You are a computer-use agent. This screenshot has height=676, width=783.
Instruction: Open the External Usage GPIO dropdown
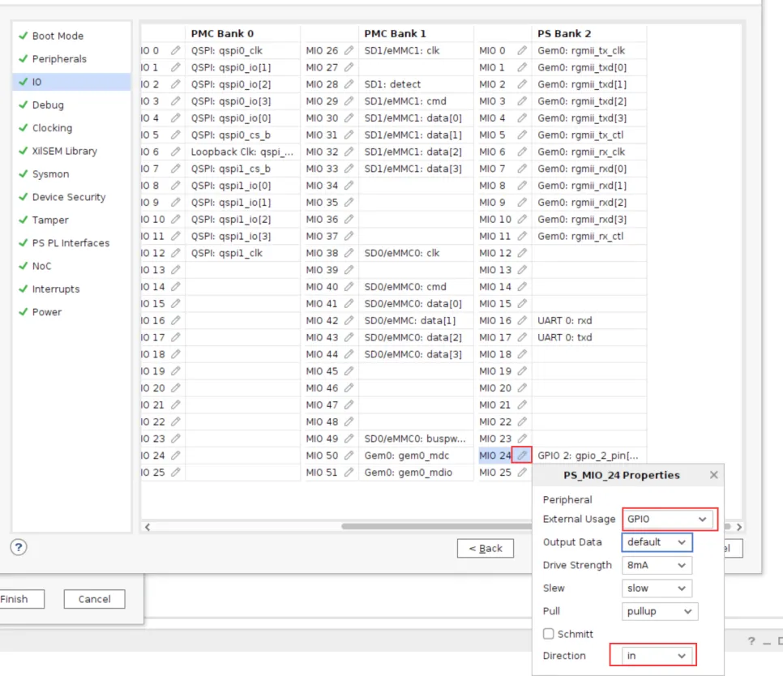click(x=669, y=519)
